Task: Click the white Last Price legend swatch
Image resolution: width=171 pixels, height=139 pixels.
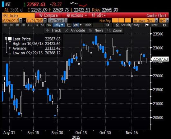Action: (10, 39)
